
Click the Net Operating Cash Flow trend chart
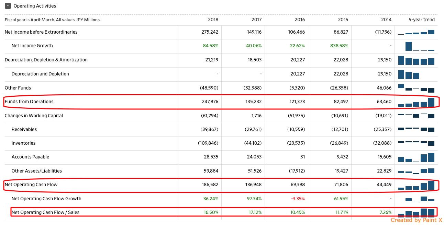coord(416,185)
